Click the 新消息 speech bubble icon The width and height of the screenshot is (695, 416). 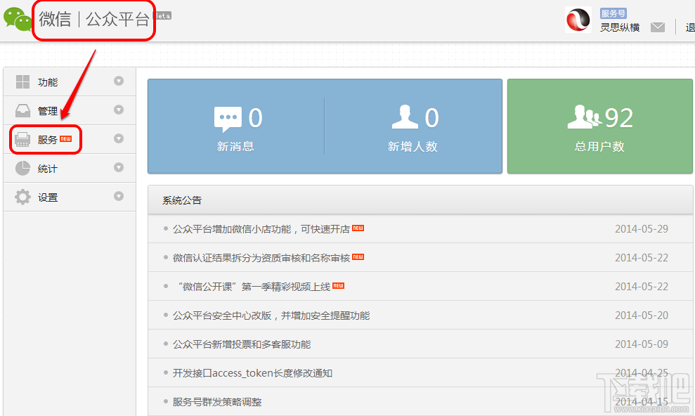[228, 119]
